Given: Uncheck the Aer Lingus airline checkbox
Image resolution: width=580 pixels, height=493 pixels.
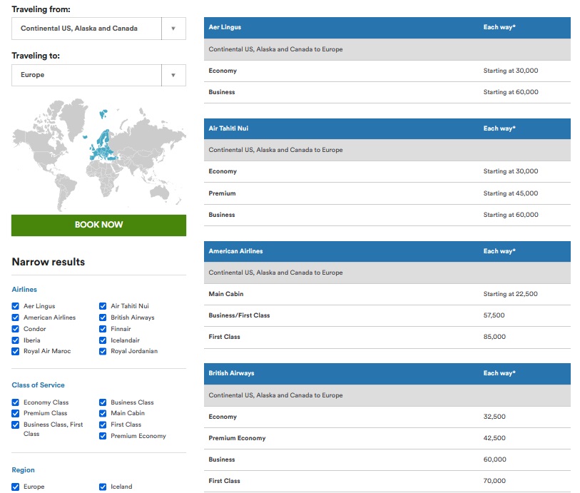Looking at the screenshot, I should point(16,306).
